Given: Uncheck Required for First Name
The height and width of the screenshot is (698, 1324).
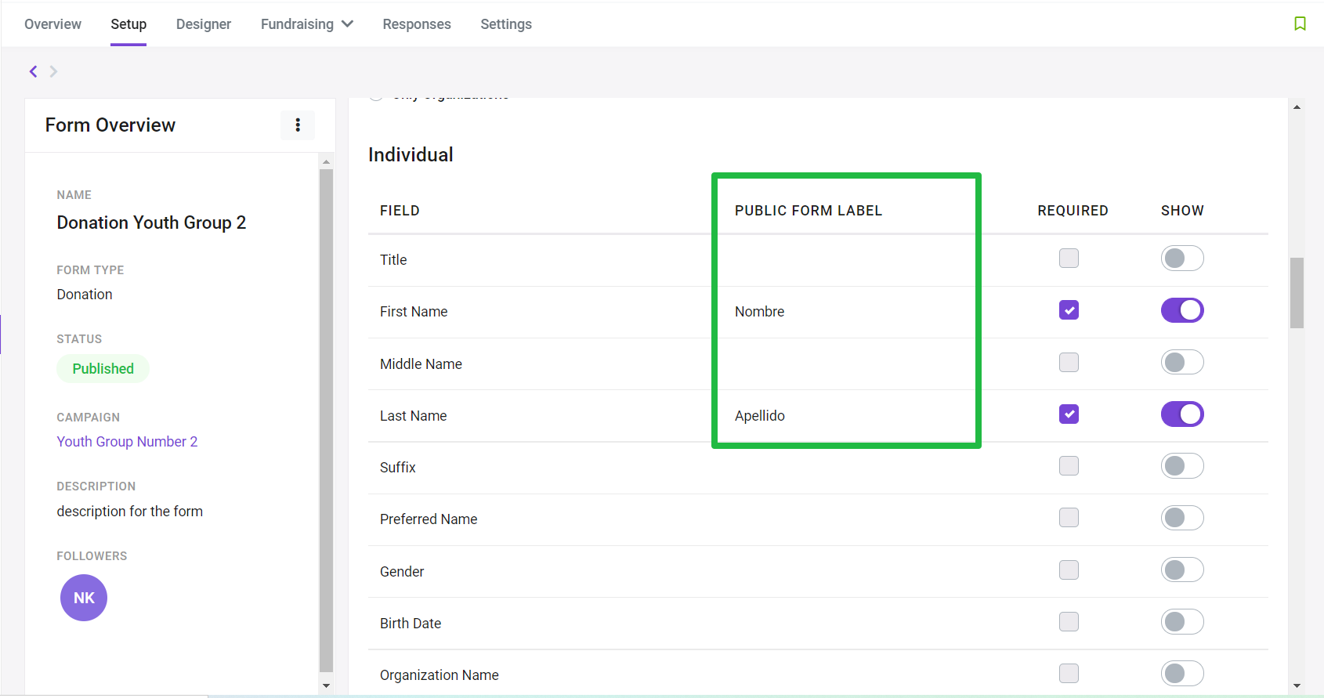Looking at the screenshot, I should 1069,310.
